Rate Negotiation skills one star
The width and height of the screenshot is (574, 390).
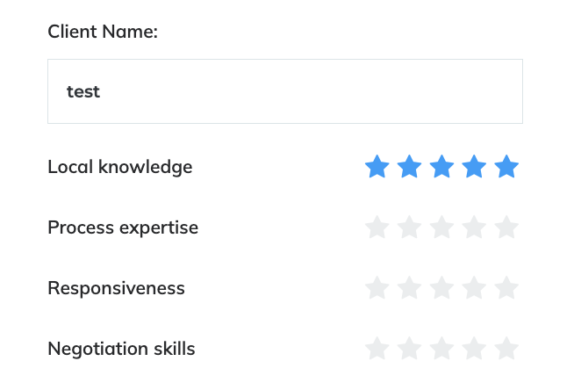[377, 349]
